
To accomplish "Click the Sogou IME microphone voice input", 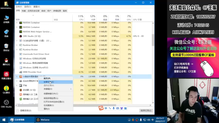I will pyautogui.click(x=114, y=108).
